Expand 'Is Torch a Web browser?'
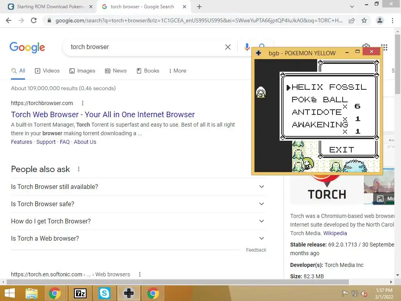The image size is (401, 301). point(139,238)
